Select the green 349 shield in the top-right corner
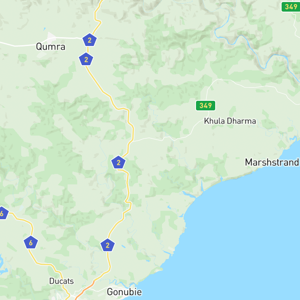The width and height of the screenshot is (300, 300). pos(290,7)
